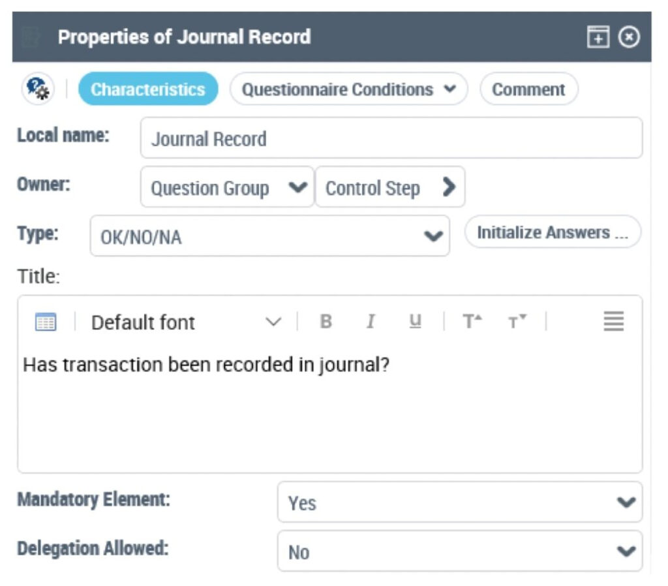This screenshot has width=668, height=586.
Task: Insert table using the table icon
Action: click(46, 322)
